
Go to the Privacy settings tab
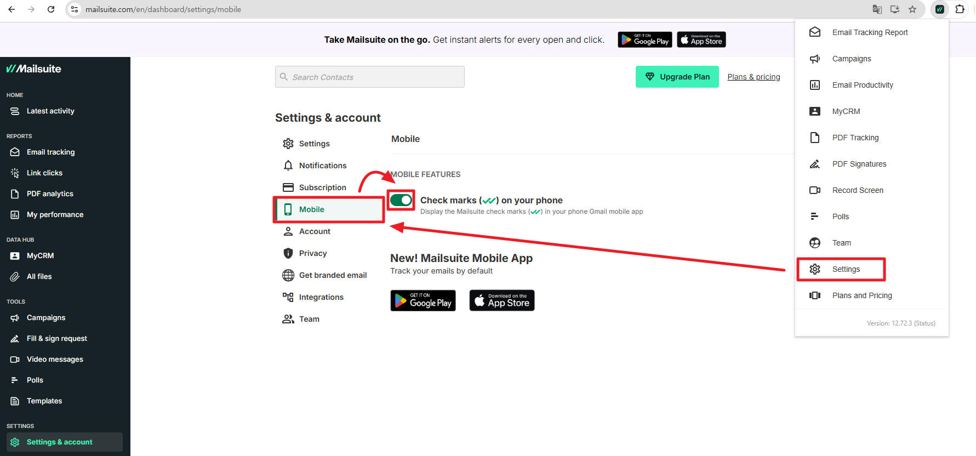click(x=329, y=253)
